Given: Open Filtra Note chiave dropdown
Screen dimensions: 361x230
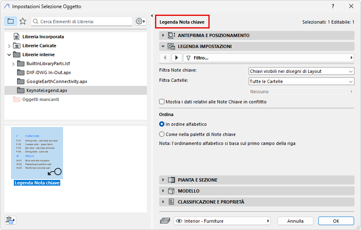Looking at the screenshot, I should coord(301,71).
